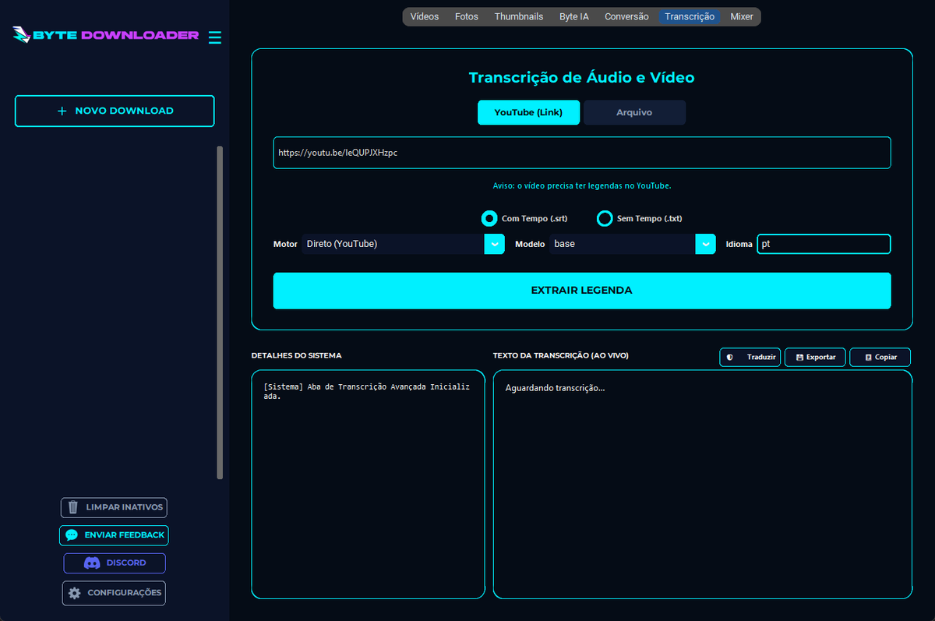This screenshot has height=621, width=935.
Task: Click the Idioma input field containing pt
Action: 824,244
